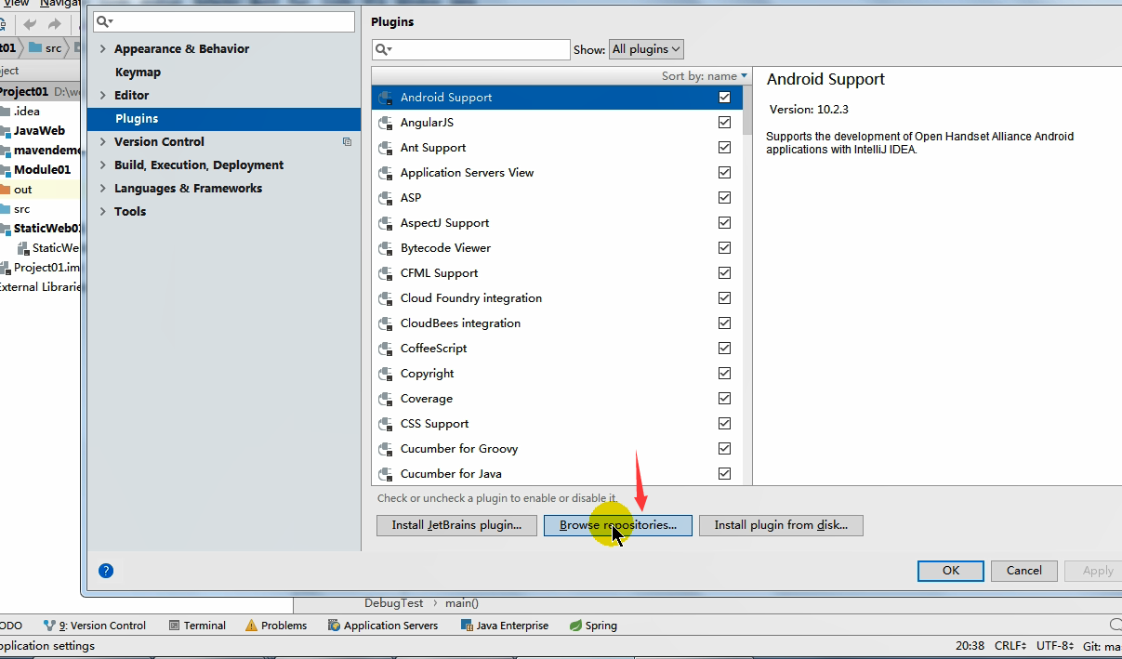Click the Terminal tool window icon

click(174, 626)
